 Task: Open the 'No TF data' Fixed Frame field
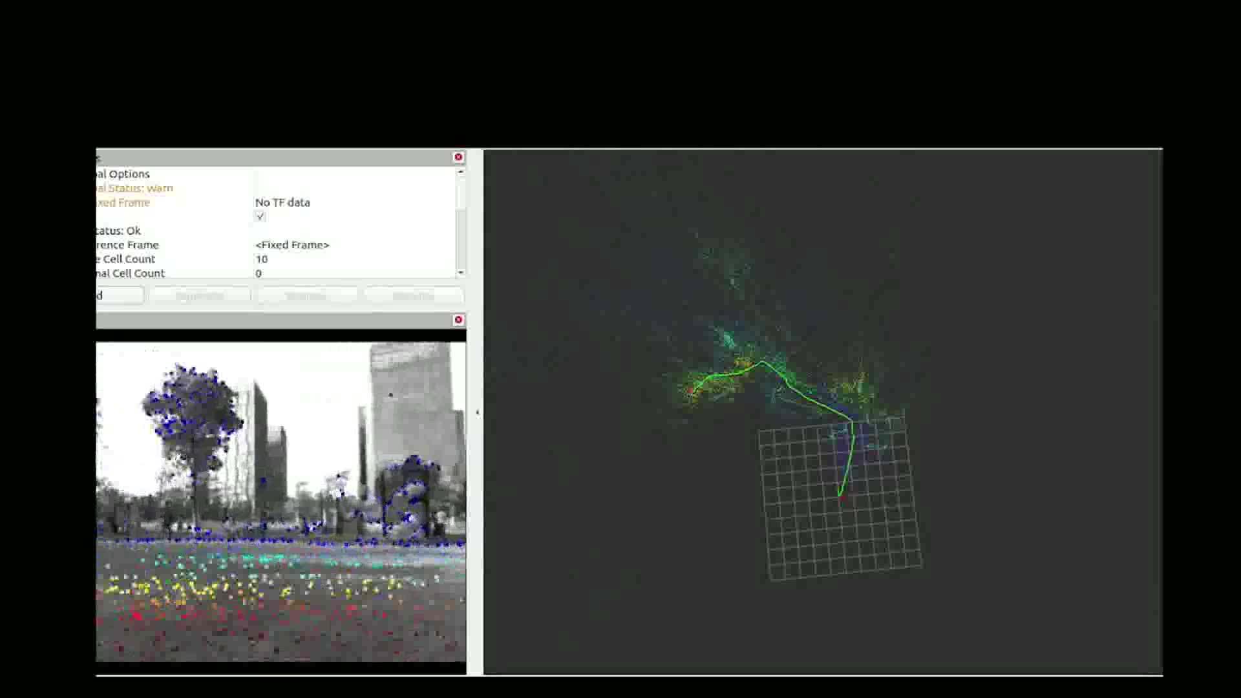283,202
